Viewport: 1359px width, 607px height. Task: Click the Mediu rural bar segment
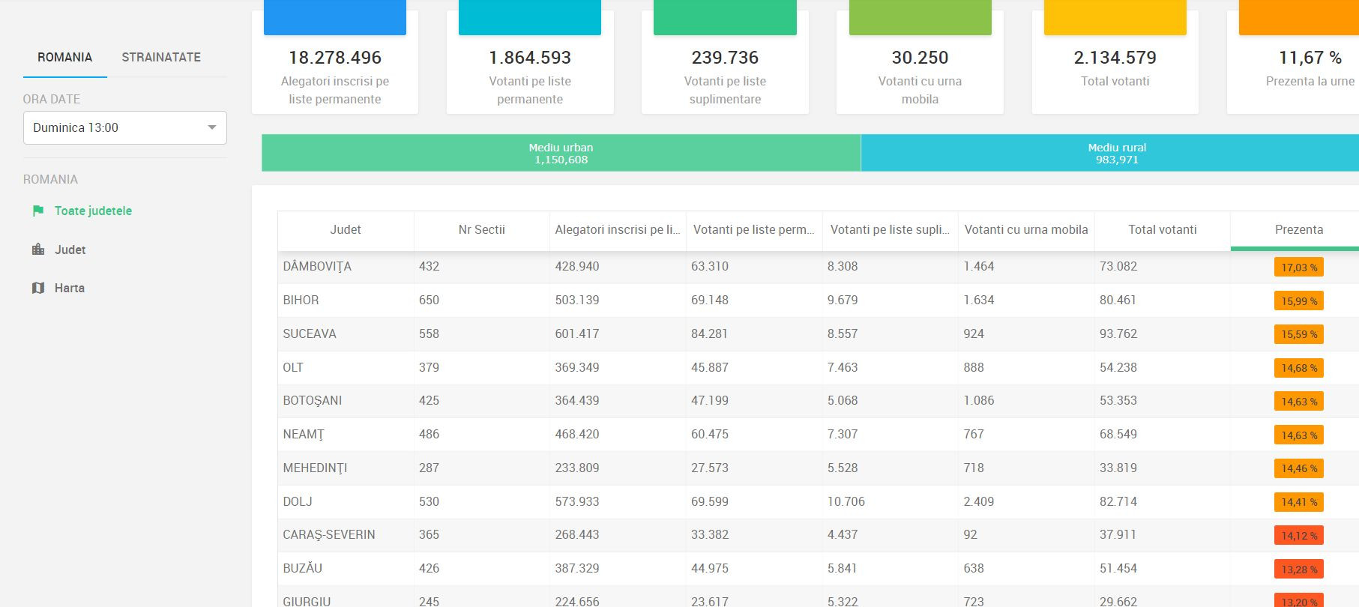1116,153
